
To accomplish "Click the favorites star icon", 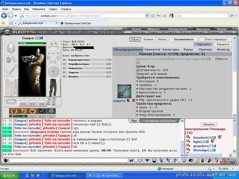I will pyautogui.click(x=3, y=23).
